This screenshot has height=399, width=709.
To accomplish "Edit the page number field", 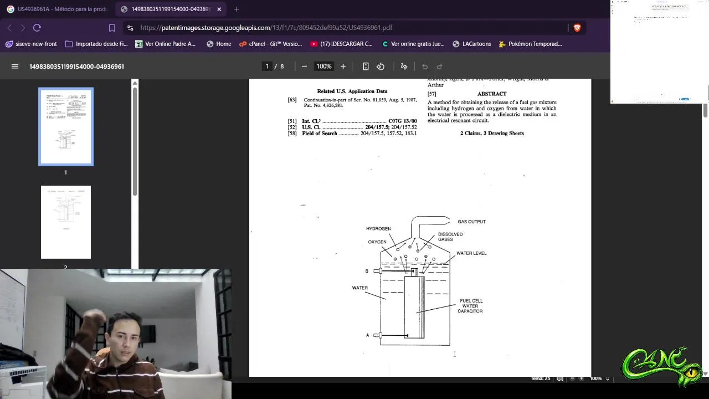I will click(x=267, y=66).
